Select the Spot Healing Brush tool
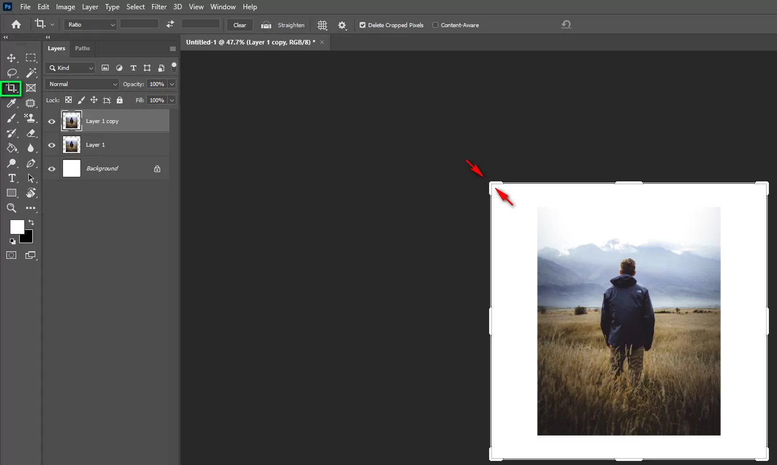The width and height of the screenshot is (777, 465). coord(31,103)
